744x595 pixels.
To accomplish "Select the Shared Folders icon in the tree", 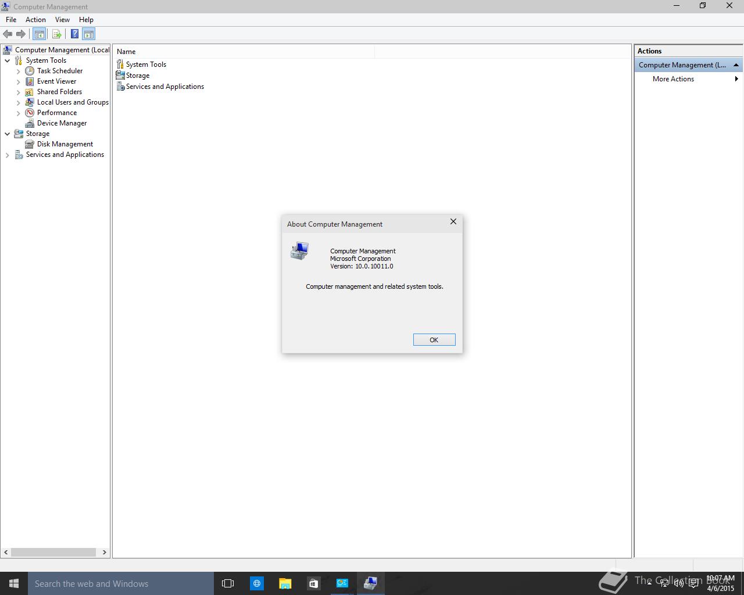I will click(x=30, y=92).
